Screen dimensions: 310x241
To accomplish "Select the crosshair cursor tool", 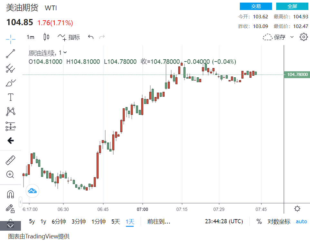I will 11,40.
